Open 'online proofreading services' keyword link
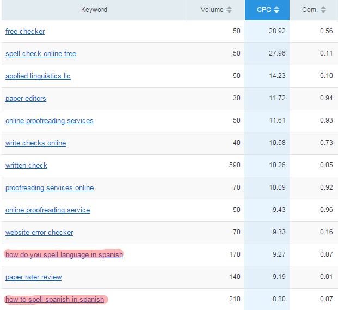 click(50, 121)
